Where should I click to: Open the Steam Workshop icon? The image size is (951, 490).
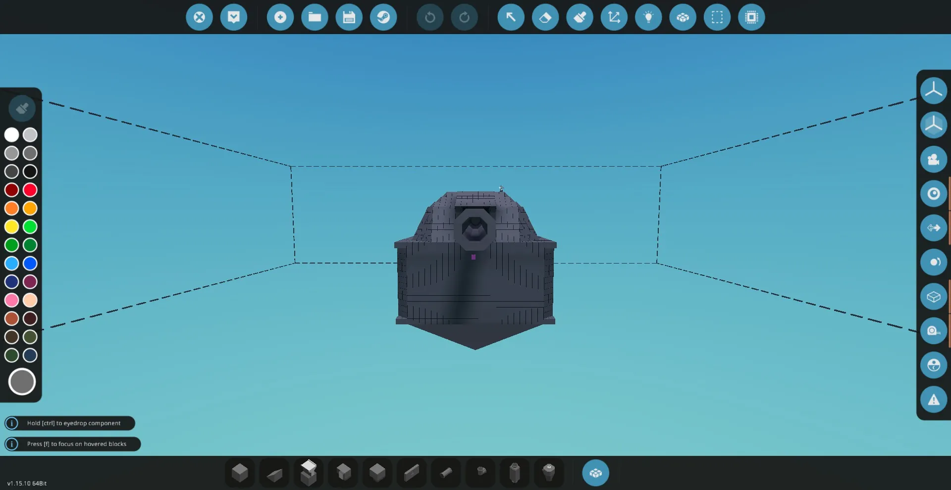[383, 17]
